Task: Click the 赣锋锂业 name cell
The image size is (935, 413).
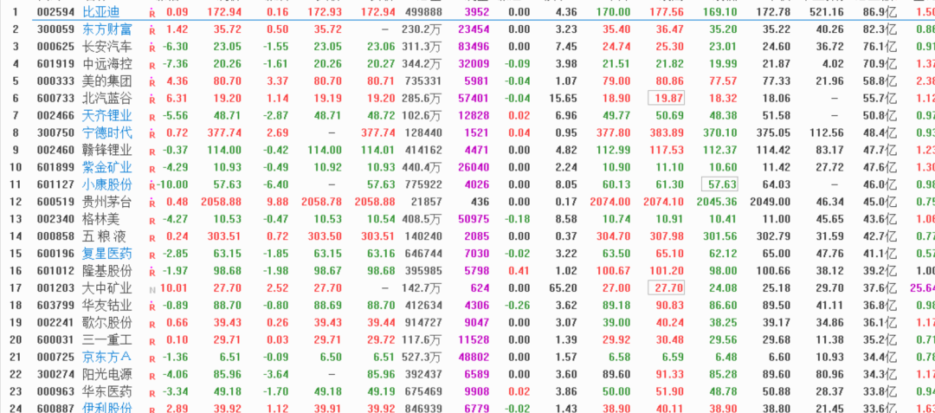Action: click(x=107, y=150)
